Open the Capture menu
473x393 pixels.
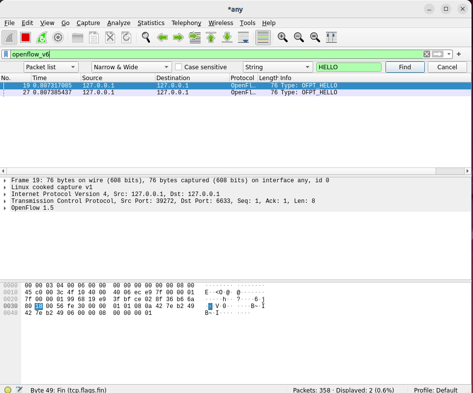88,23
